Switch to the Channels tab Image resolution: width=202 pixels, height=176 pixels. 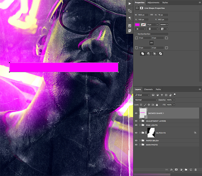click(148, 90)
